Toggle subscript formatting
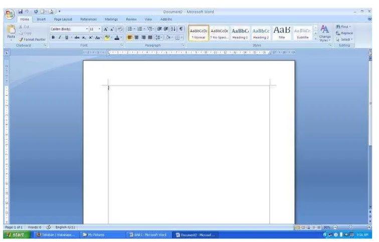Screen dimensions: 379x242 pyautogui.click(x=84, y=38)
